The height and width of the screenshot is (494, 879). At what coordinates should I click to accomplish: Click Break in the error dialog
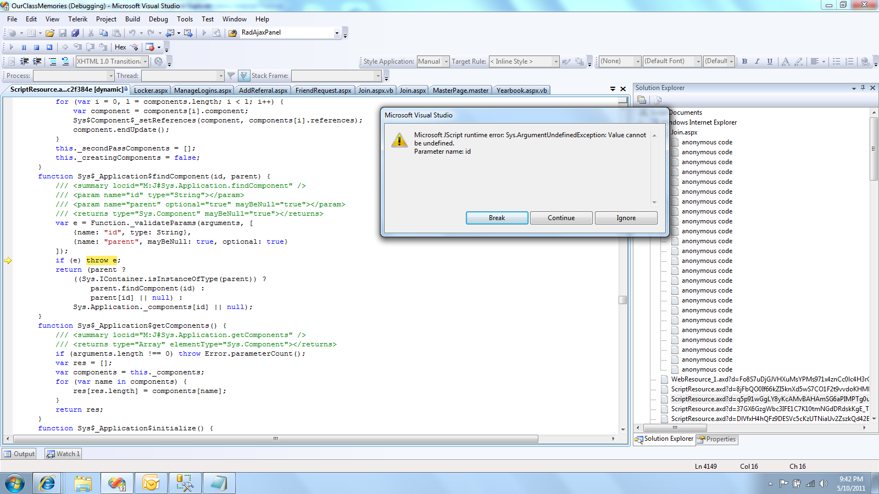pos(497,218)
